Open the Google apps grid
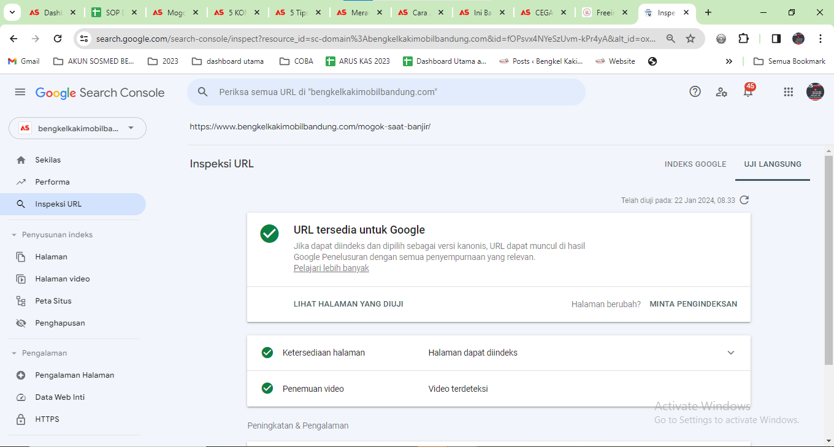834x447 pixels. point(789,92)
